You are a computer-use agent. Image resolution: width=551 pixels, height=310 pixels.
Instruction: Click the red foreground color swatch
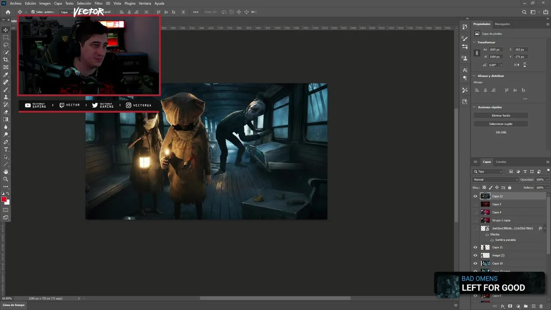coord(4,199)
